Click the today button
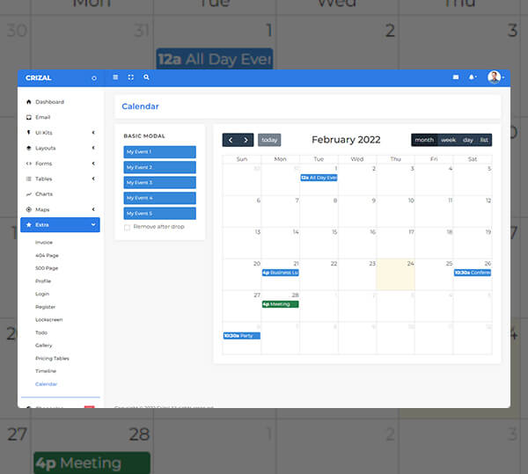Image resolution: width=528 pixels, height=474 pixels. pos(269,140)
